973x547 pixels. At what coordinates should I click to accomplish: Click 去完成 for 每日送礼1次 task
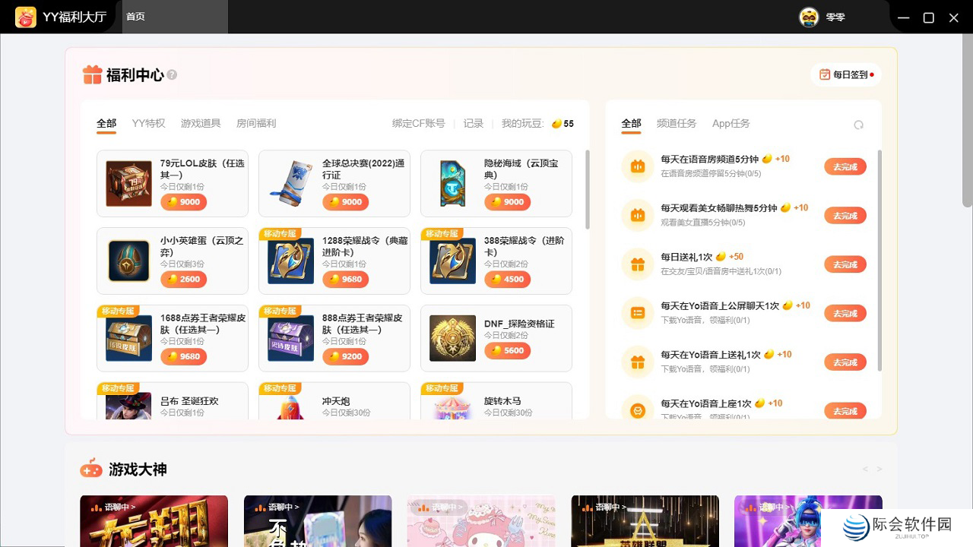(x=845, y=264)
